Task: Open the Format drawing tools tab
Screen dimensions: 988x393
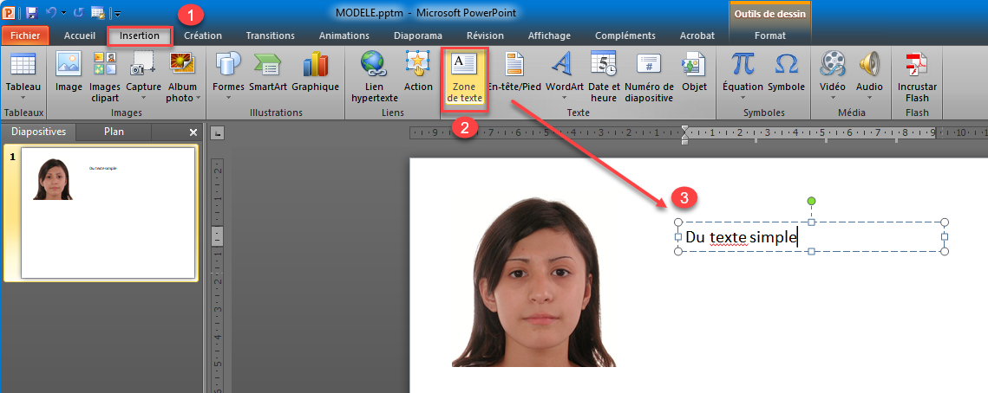Action: (x=770, y=35)
